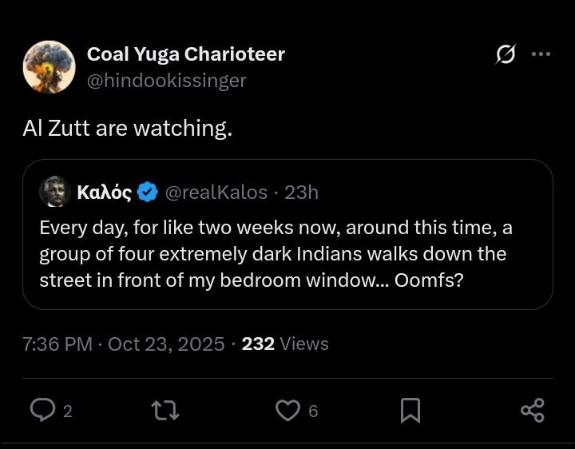575x449 pixels.
Task: Click the blue verified badge next to Καλός
Action: 147,193
